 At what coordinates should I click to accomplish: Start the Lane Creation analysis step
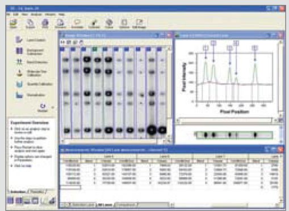click(30, 40)
